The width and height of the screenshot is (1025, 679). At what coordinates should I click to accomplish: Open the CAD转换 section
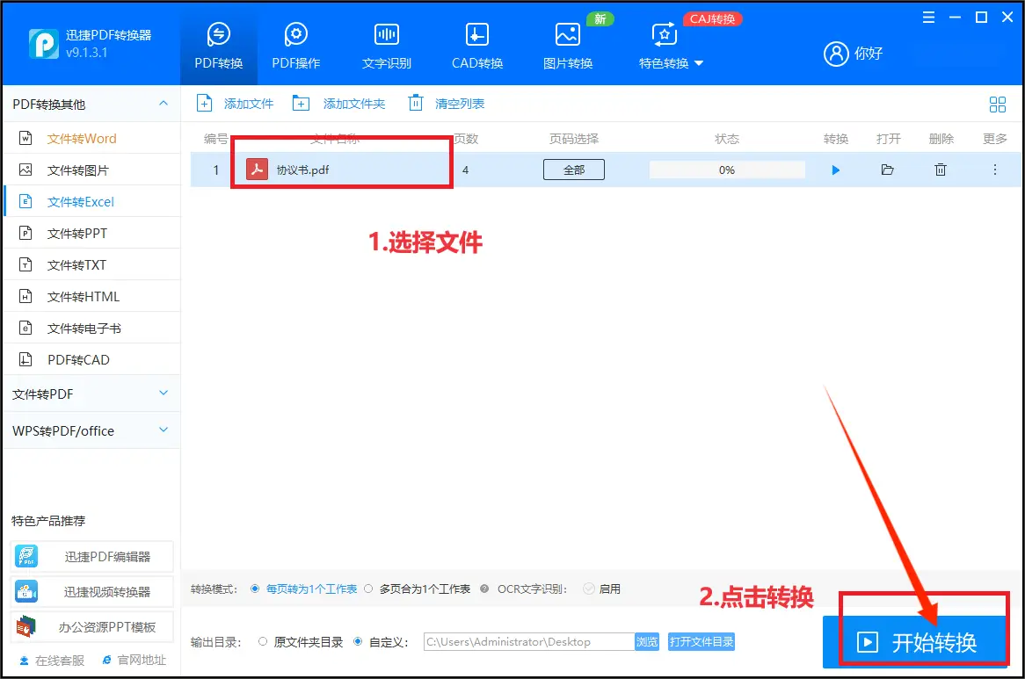point(476,46)
